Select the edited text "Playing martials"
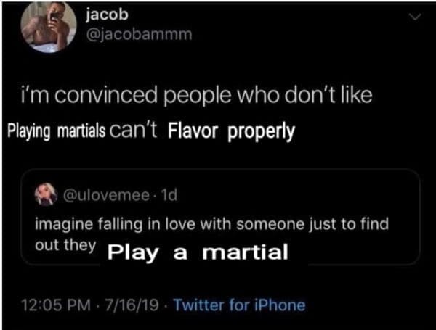Screen dimensions: 436x330 (57, 131)
